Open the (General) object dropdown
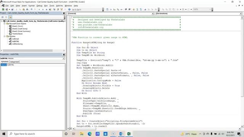The width and height of the screenshot is (244, 137). point(152,14)
